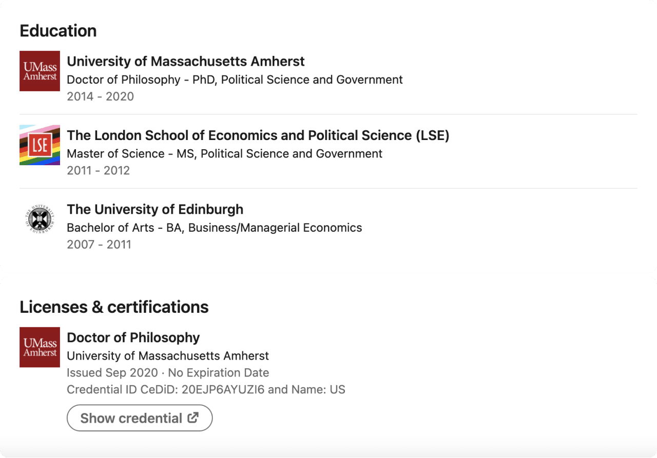This screenshot has height=458, width=657.
Task: Click the LSE rainbow logo
Action: [40, 145]
